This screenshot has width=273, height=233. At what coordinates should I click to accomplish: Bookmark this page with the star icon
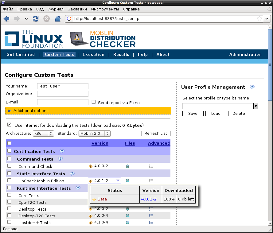[259, 19]
